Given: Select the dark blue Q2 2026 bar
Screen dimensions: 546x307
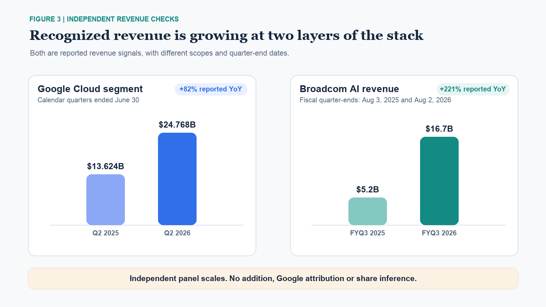Looking at the screenshot, I should [x=177, y=179].
